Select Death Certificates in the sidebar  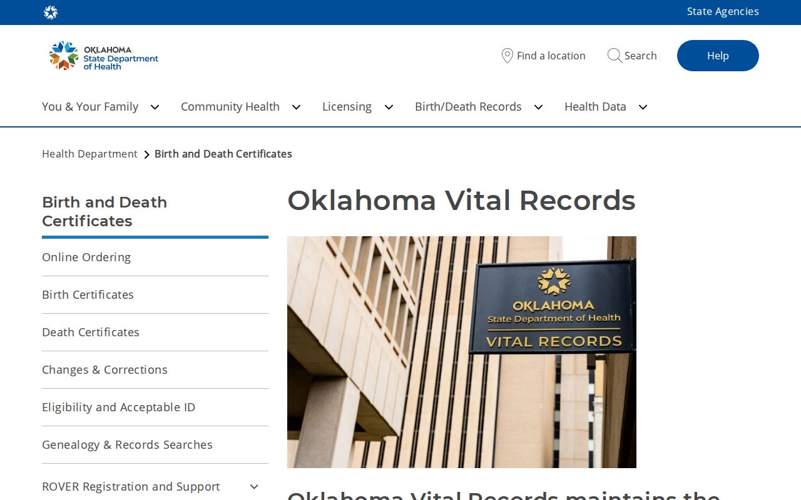(155, 332)
